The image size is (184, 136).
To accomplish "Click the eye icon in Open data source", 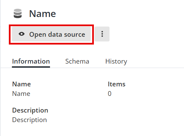I will [21, 34].
